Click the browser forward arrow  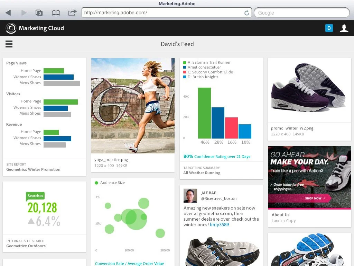point(24,13)
